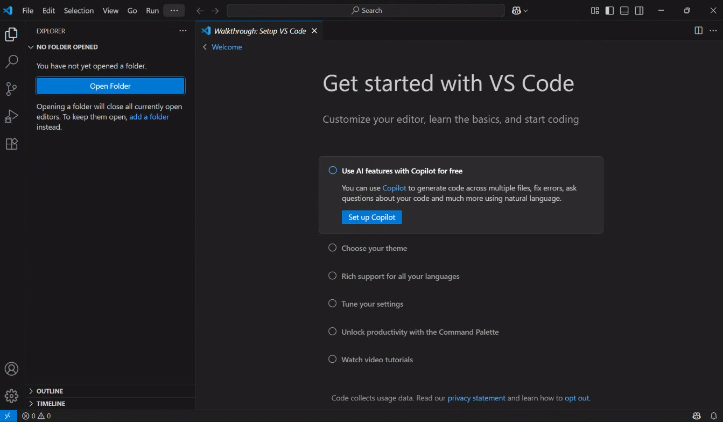The width and height of the screenshot is (723, 422).
Task: Expand the TIMELINE section
Action: tap(110, 403)
